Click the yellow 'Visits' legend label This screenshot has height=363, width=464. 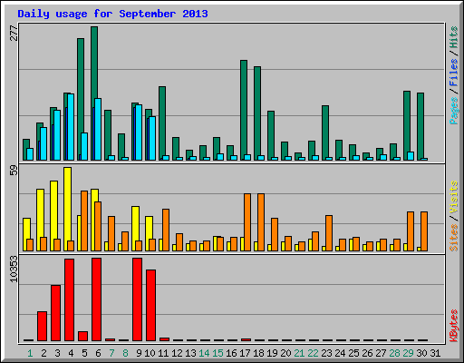click(453, 197)
